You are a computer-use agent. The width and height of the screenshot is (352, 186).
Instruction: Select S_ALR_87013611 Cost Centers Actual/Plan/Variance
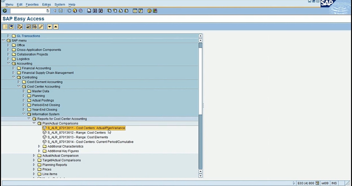86,128
